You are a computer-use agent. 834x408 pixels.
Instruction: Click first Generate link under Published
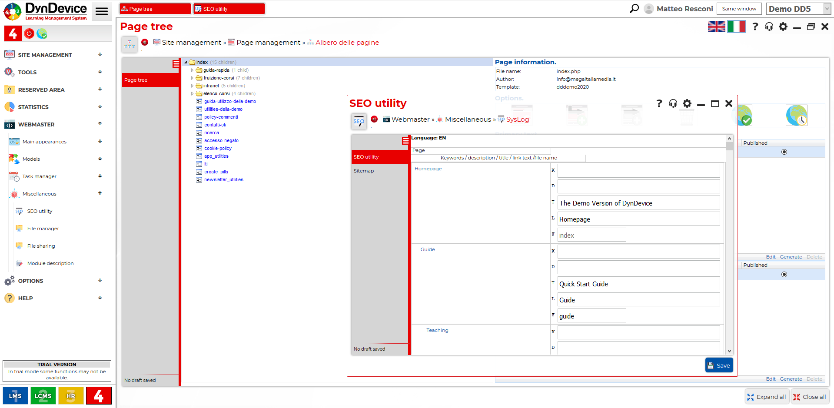791,257
